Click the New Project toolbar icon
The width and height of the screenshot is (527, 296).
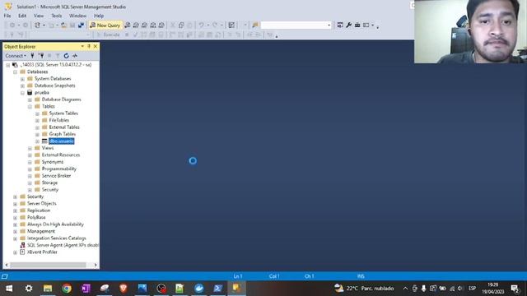(37, 25)
